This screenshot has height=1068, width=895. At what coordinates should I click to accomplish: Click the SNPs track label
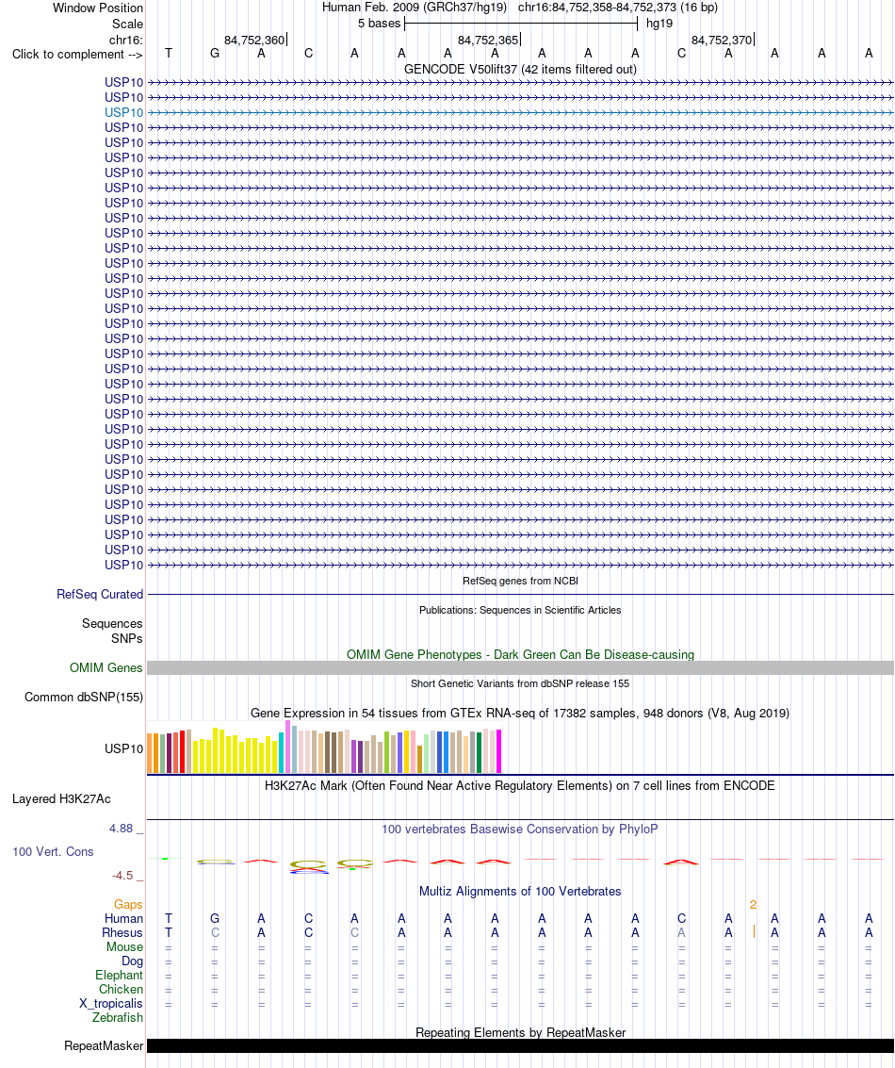[127, 638]
